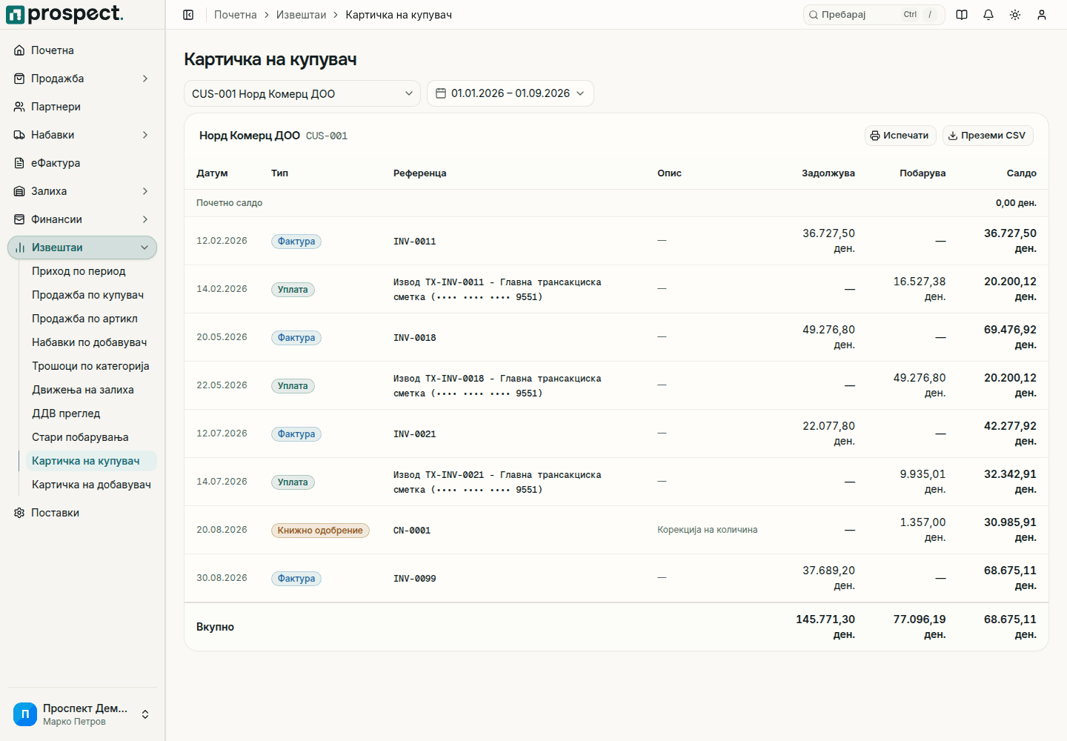The image size is (1067, 741).
Task: Open the user profile icon
Action: coord(1042,15)
